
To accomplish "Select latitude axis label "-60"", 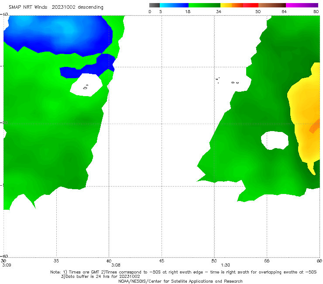I will point(4,256).
